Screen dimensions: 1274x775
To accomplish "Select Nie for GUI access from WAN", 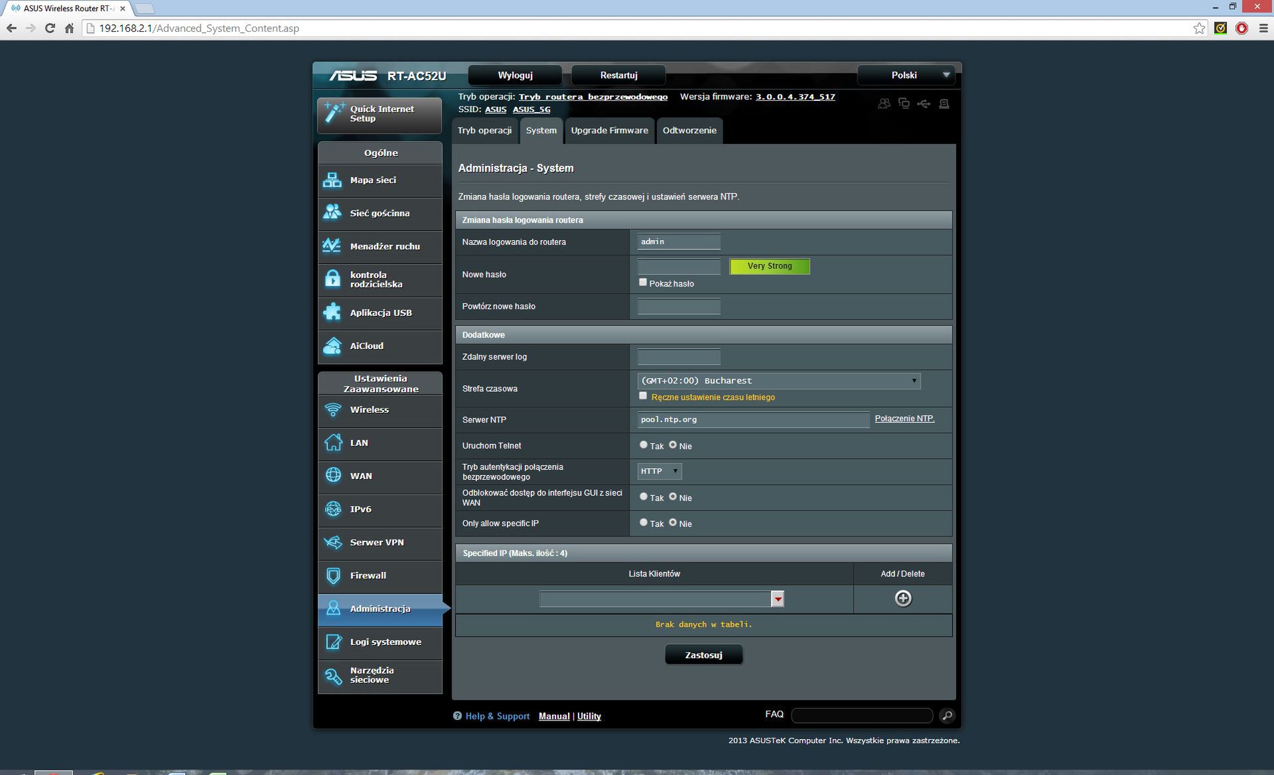I will [x=672, y=497].
